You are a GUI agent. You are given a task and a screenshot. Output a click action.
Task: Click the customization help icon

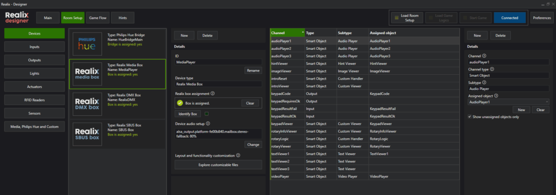(x=238, y=155)
